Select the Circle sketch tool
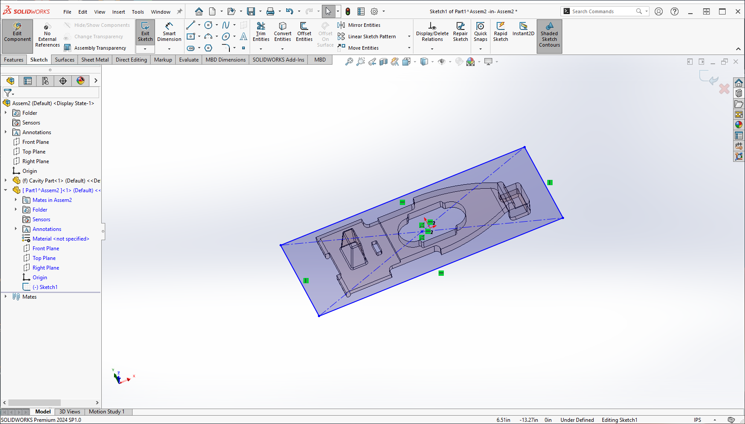This screenshot has width=745, height=424. point(208,25)
